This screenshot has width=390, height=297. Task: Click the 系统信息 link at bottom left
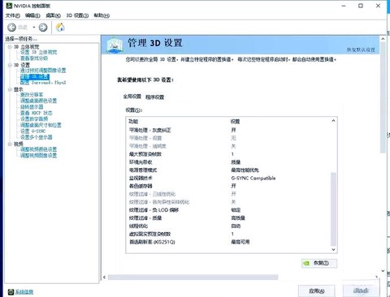(24, 291)
